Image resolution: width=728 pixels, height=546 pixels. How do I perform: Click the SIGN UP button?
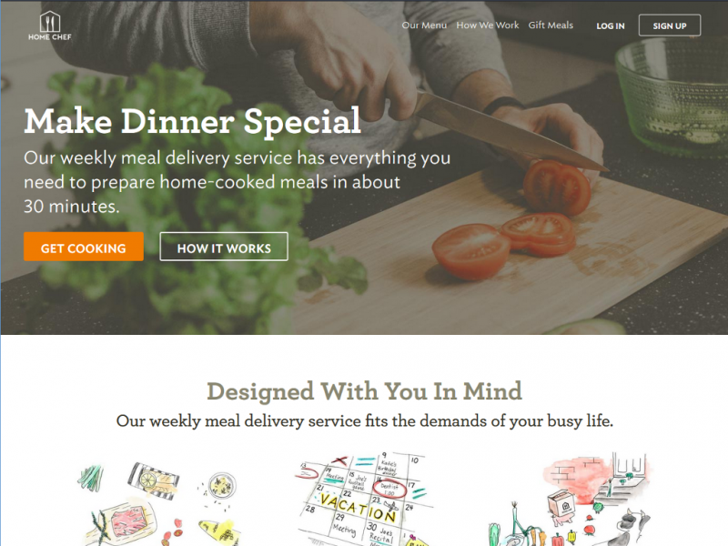click(x=670, y=25)
